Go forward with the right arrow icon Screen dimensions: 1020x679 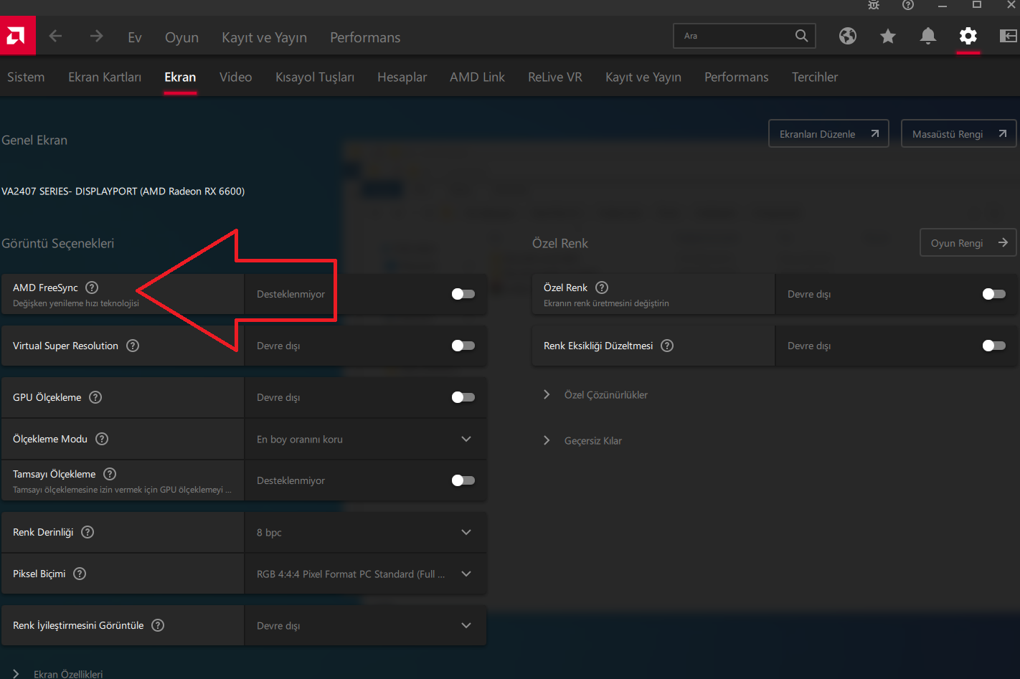pos(96,36)
